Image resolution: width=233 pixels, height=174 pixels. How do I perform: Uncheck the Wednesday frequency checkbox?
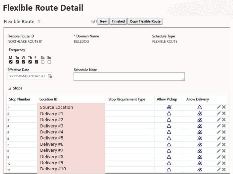(x=24, y=62)
